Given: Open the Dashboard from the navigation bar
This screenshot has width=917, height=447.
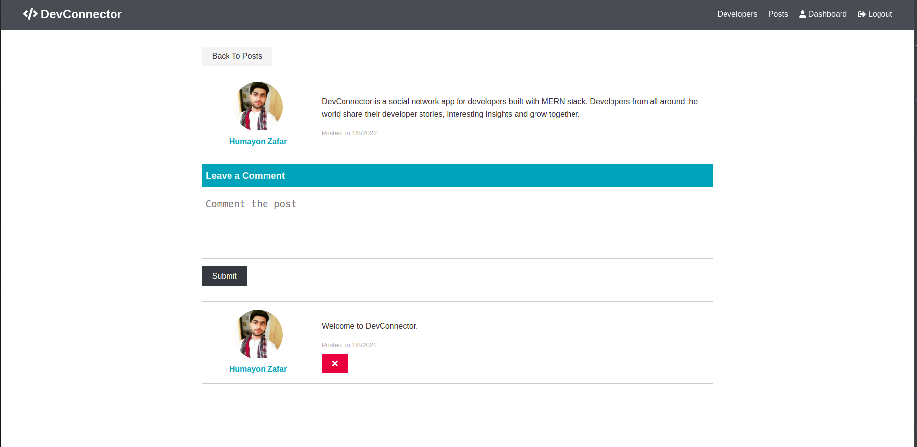Looking at the screenshot, I should tap(827, 14).
